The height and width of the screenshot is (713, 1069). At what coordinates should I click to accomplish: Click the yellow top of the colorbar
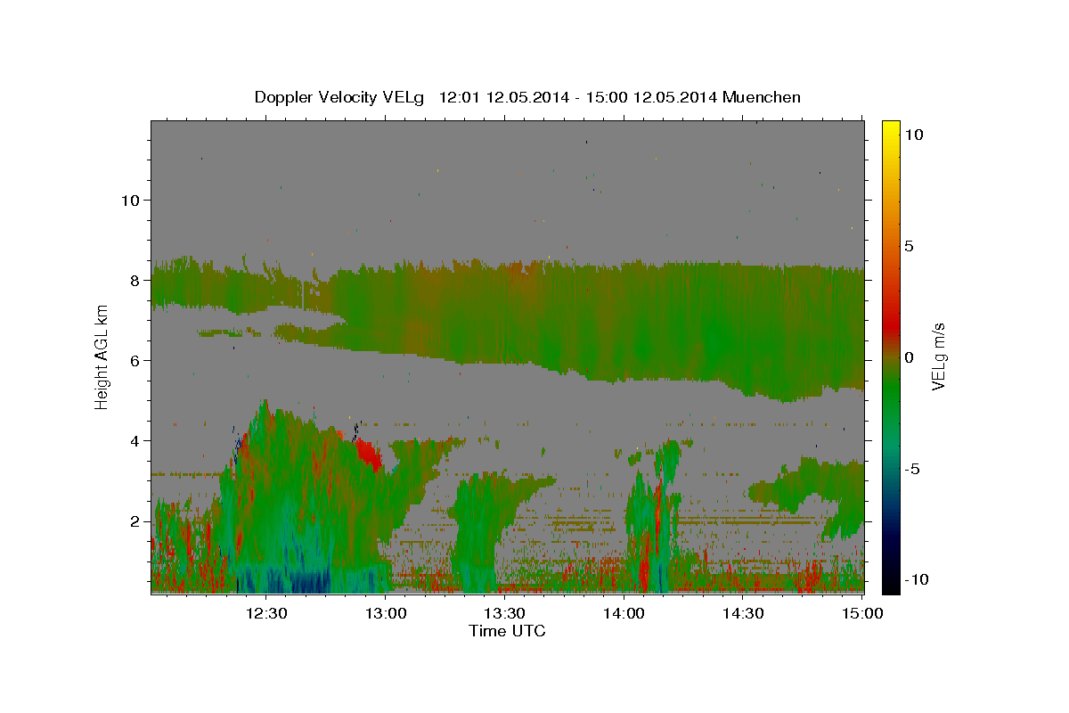890,127
